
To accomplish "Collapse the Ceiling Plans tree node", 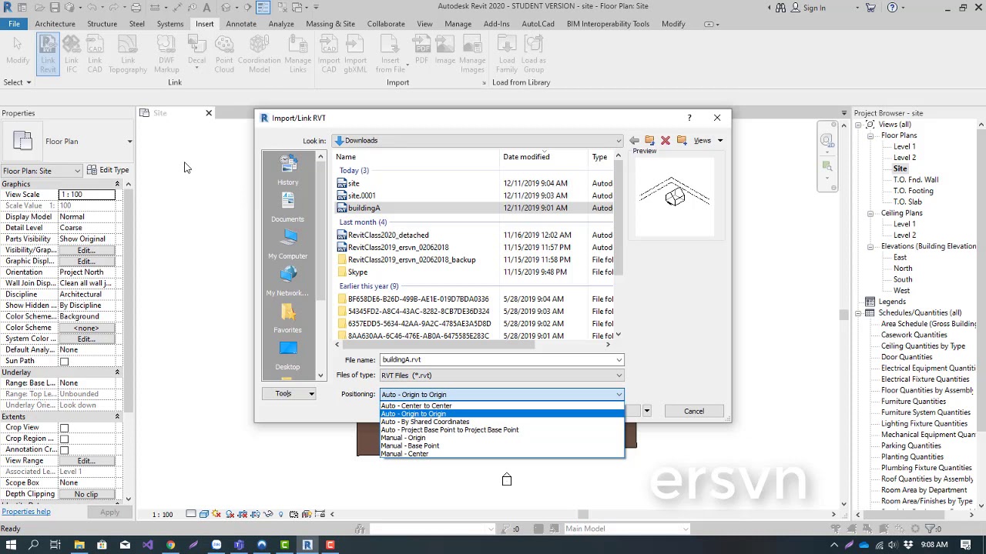I will pyautogui.click(x=870, y=213).
